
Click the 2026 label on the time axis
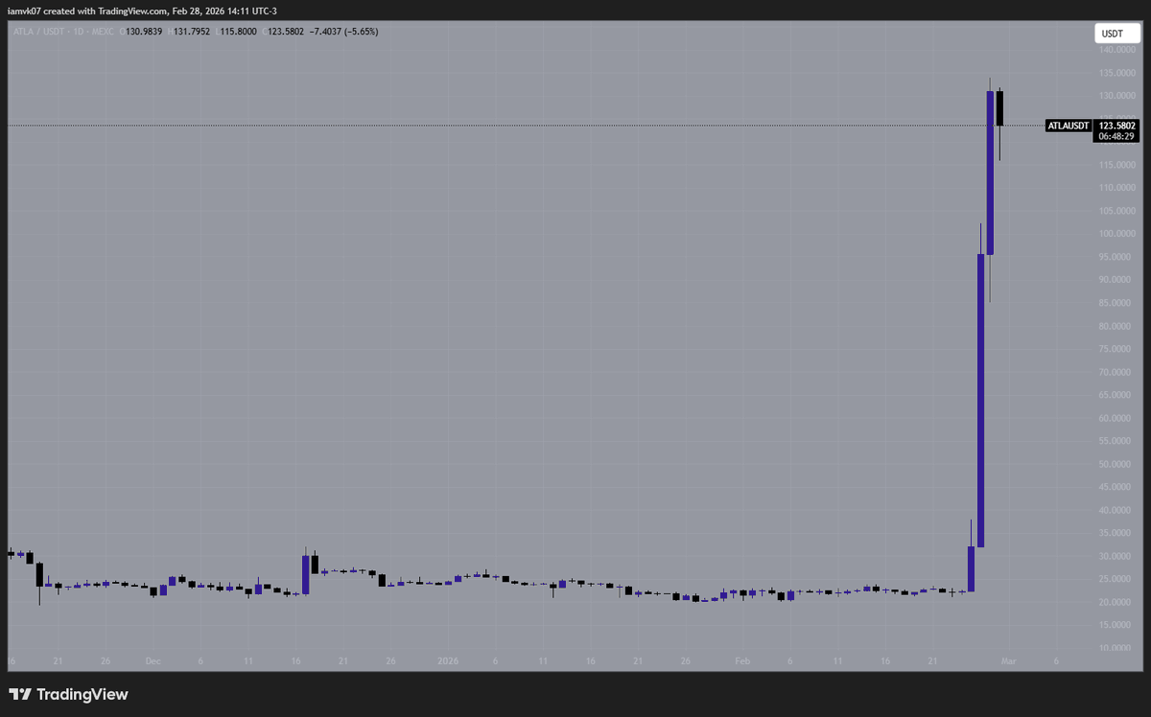(x=448, y=661)
